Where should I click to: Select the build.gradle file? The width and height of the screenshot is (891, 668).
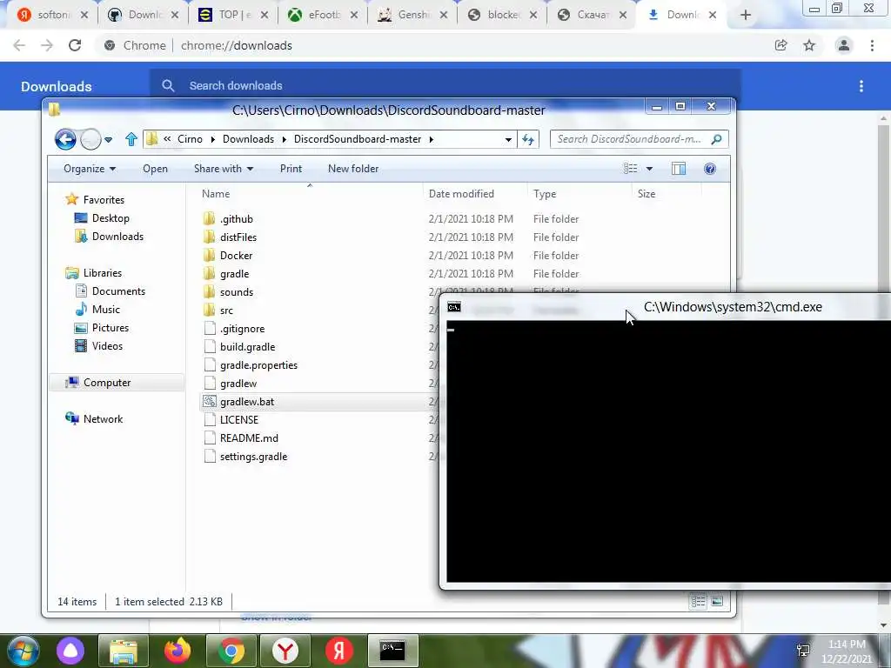[247, 346]
